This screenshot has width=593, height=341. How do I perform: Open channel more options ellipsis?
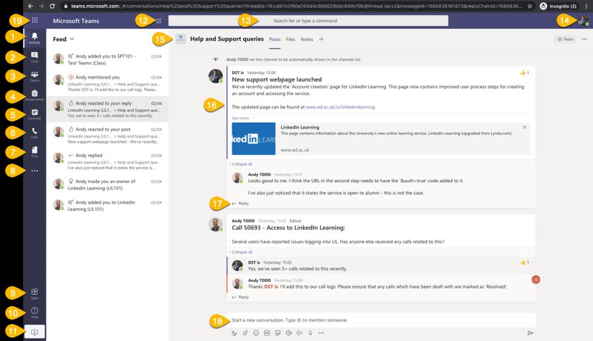click(x=585, y=39)
